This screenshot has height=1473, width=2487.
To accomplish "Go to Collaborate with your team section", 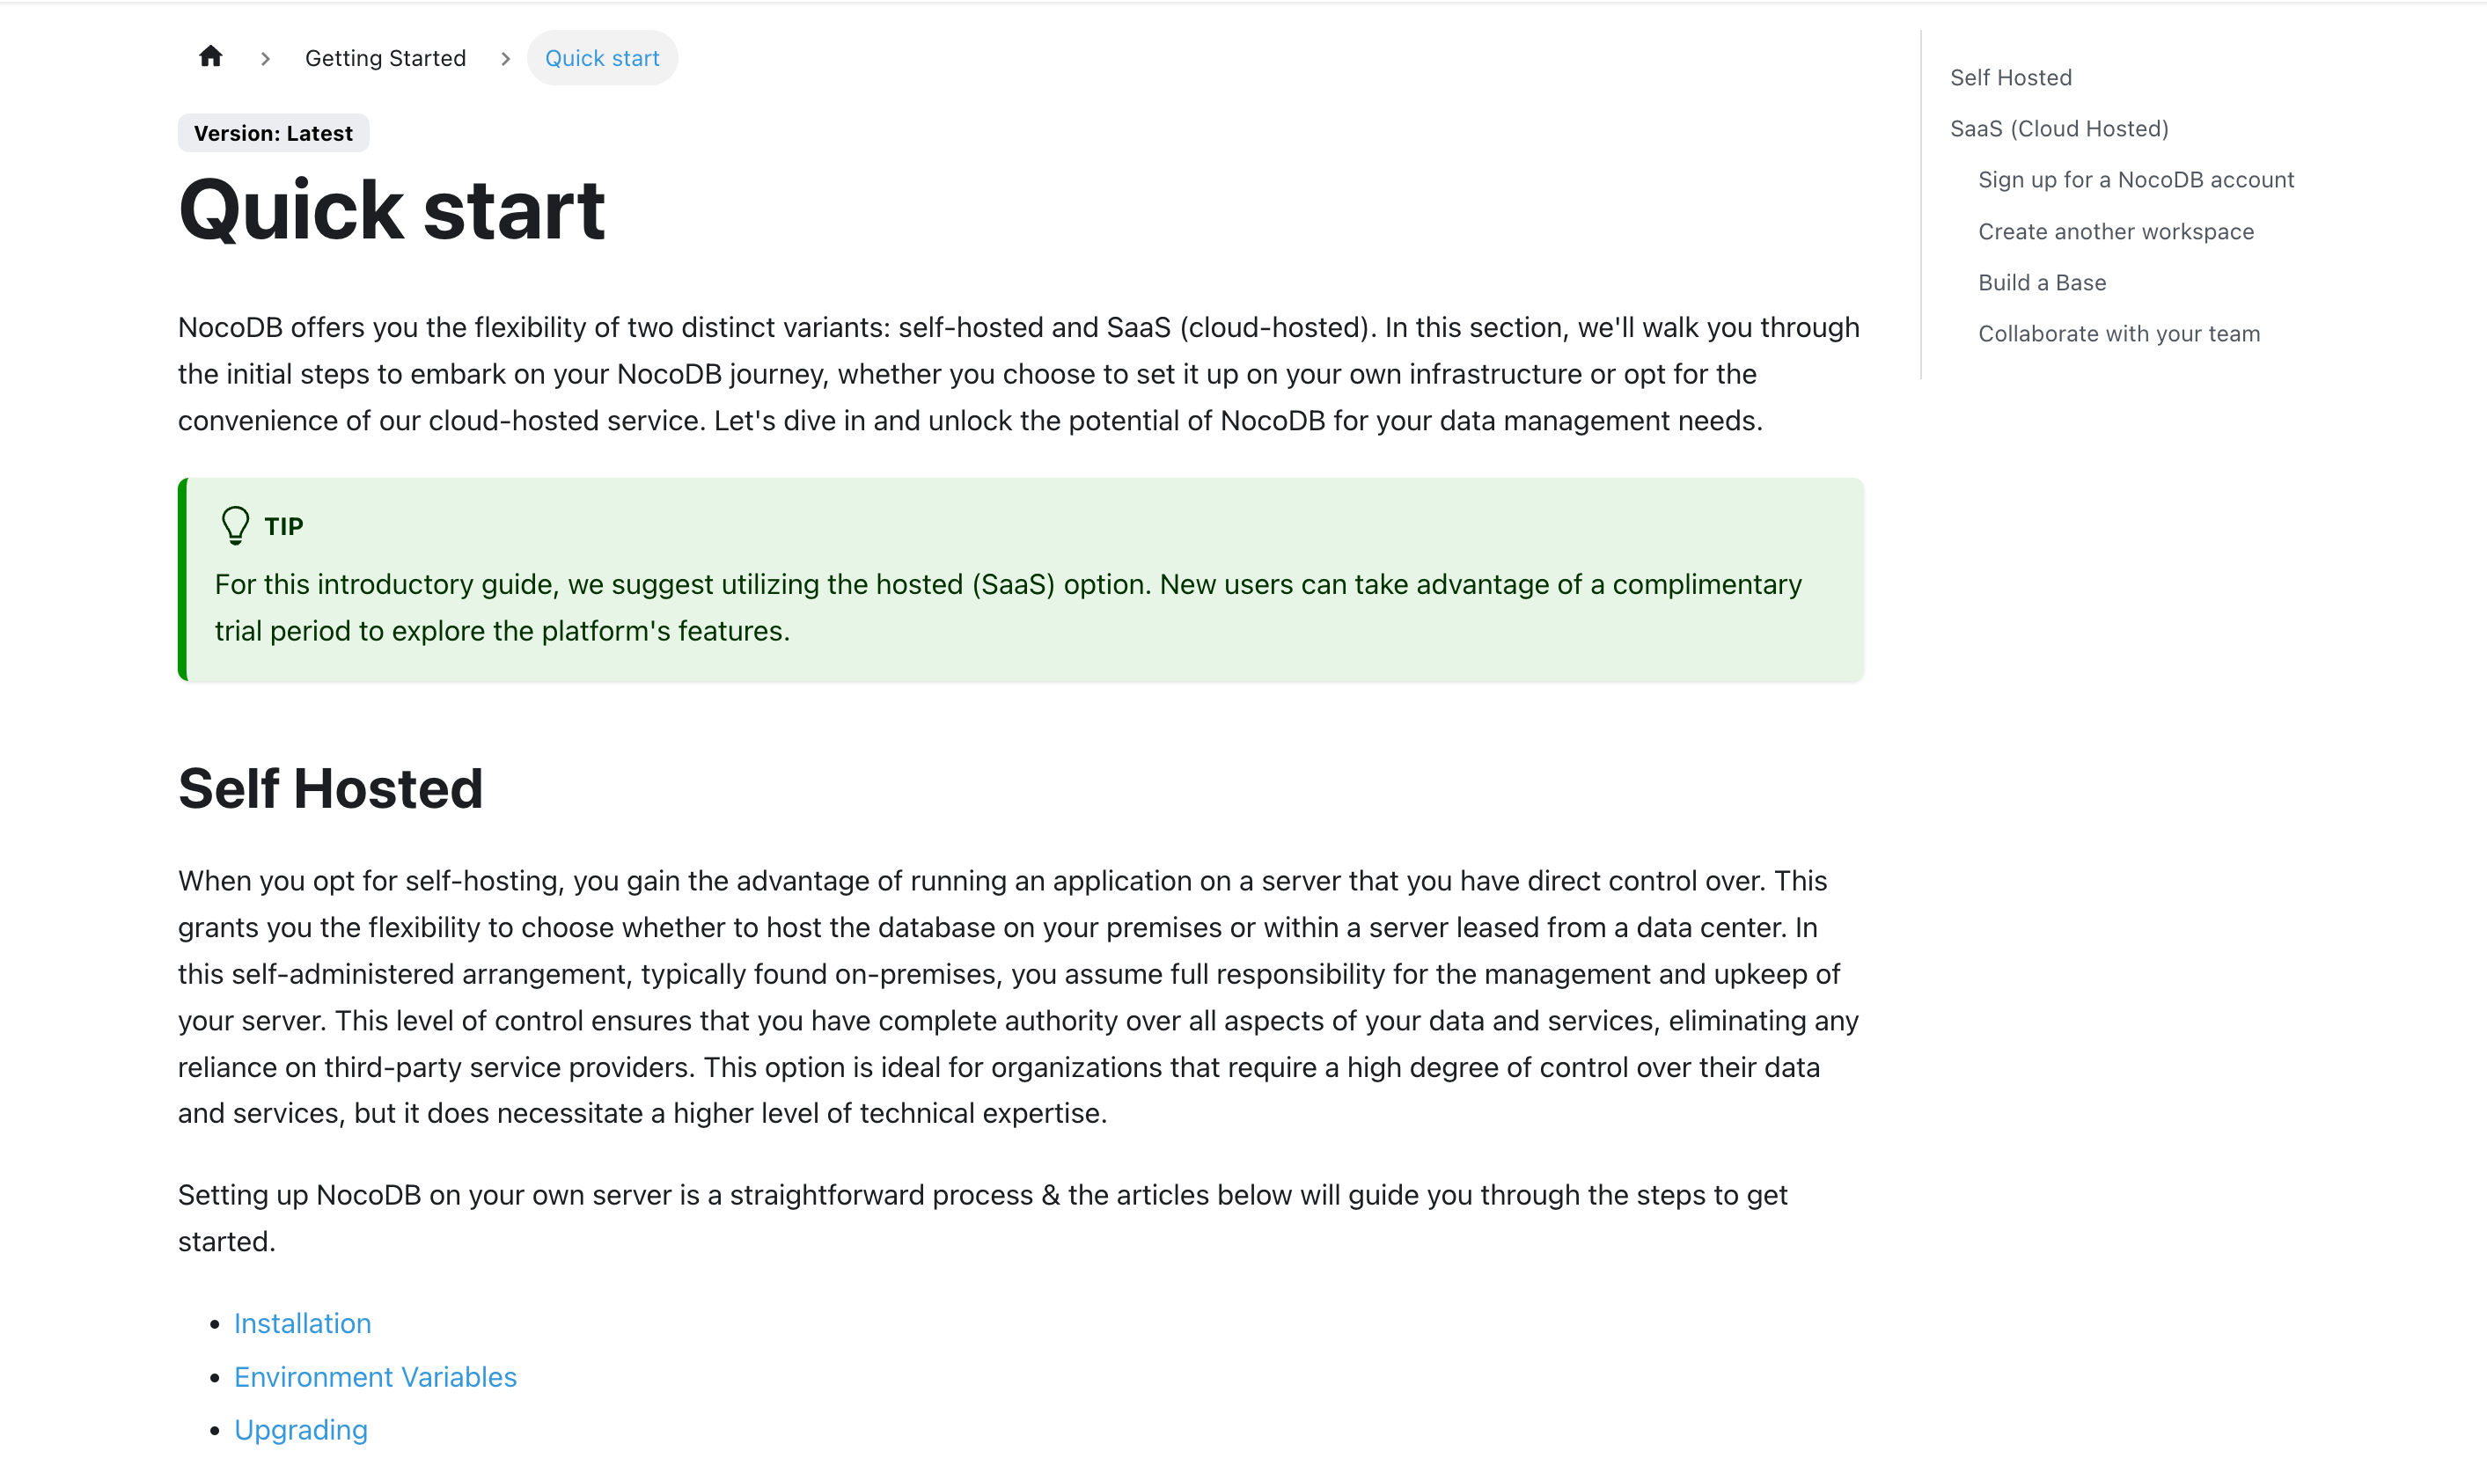I will tap(2117, 333).
